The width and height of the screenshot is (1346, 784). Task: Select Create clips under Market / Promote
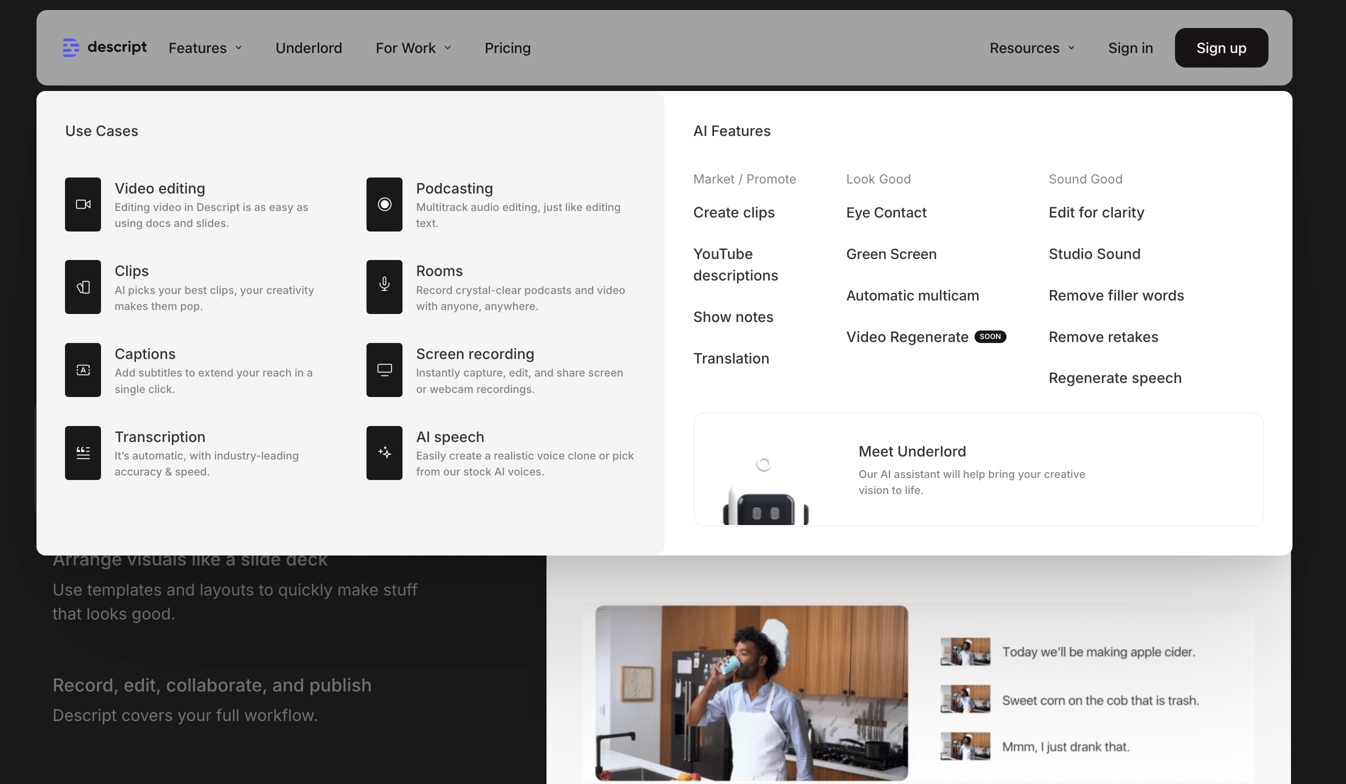(x=734, y=212)
